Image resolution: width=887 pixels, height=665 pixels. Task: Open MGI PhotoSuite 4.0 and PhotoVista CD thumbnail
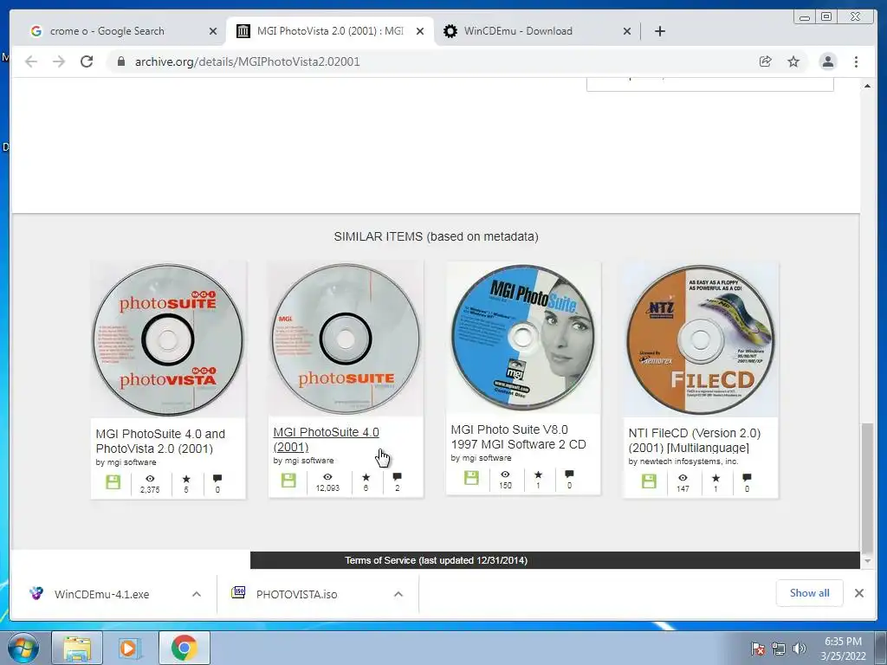click(x=168, y=339)
